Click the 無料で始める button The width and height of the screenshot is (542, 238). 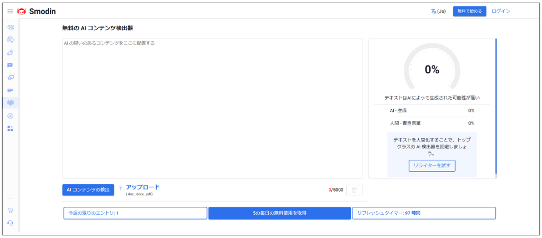tap(469, 11)
